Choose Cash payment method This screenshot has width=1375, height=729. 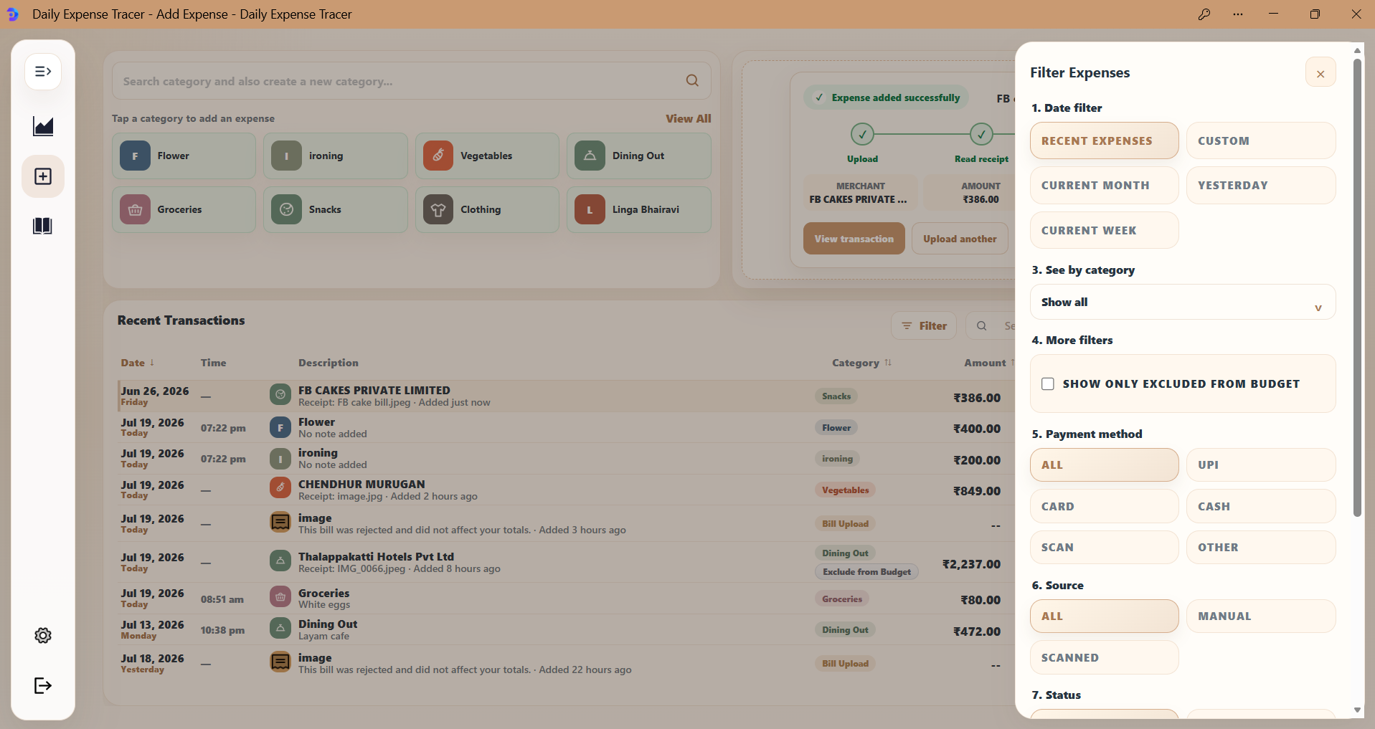(x=1260, y=507)
